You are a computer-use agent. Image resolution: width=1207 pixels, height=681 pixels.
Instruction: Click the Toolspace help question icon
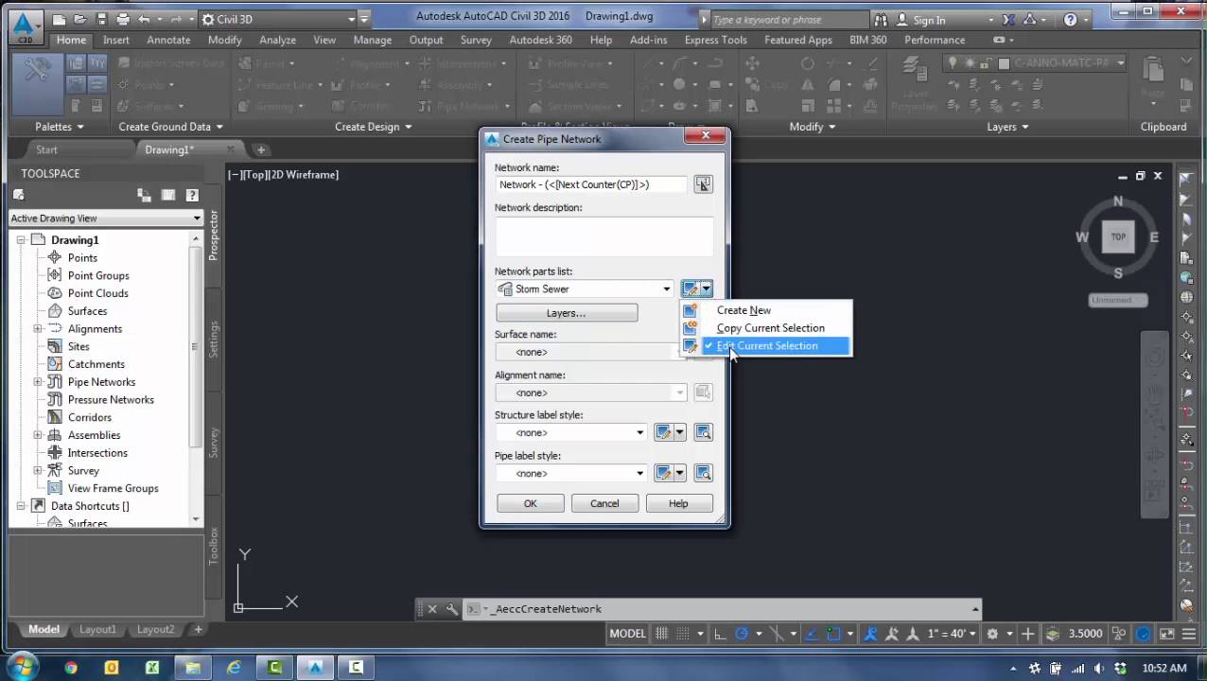click(x=192, y=196)
